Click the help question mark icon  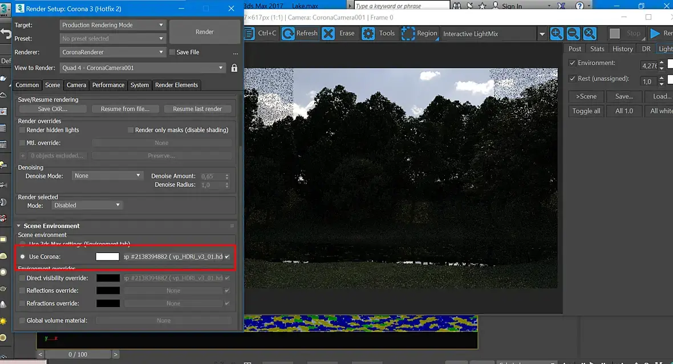(579, 6)
